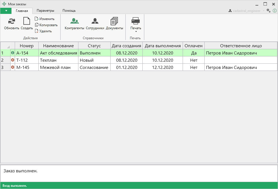Click the green info icon on row A-154

(x=13, y=53)
